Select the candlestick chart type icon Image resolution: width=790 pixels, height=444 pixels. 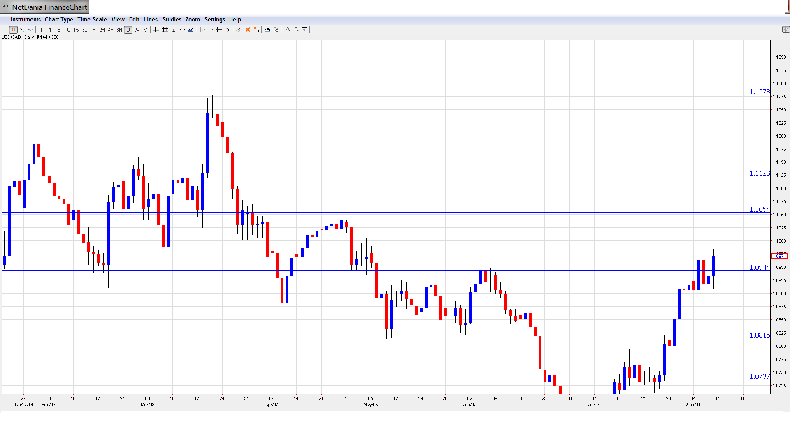tap(13, 30)
